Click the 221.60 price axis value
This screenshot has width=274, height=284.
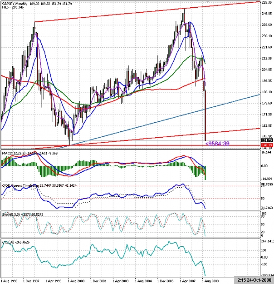267,47
